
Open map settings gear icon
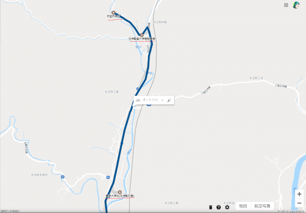(227, 207)
